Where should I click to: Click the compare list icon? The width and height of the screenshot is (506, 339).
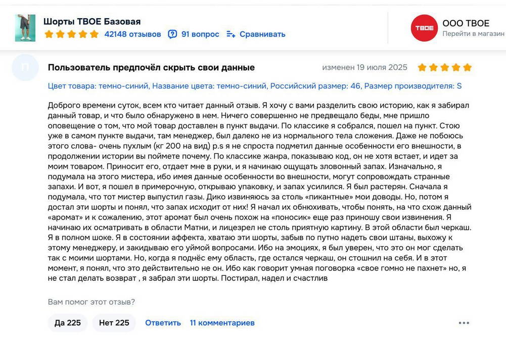point(231,34)
